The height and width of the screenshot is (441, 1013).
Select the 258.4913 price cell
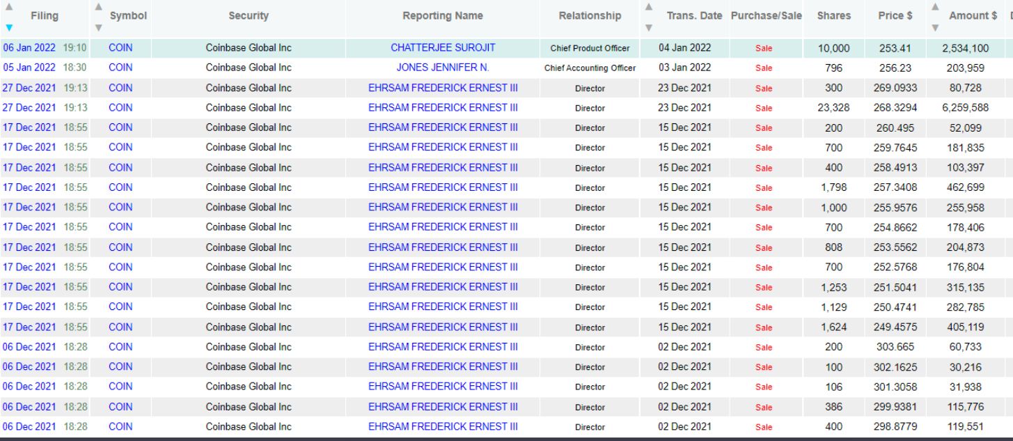coord(895,168)
